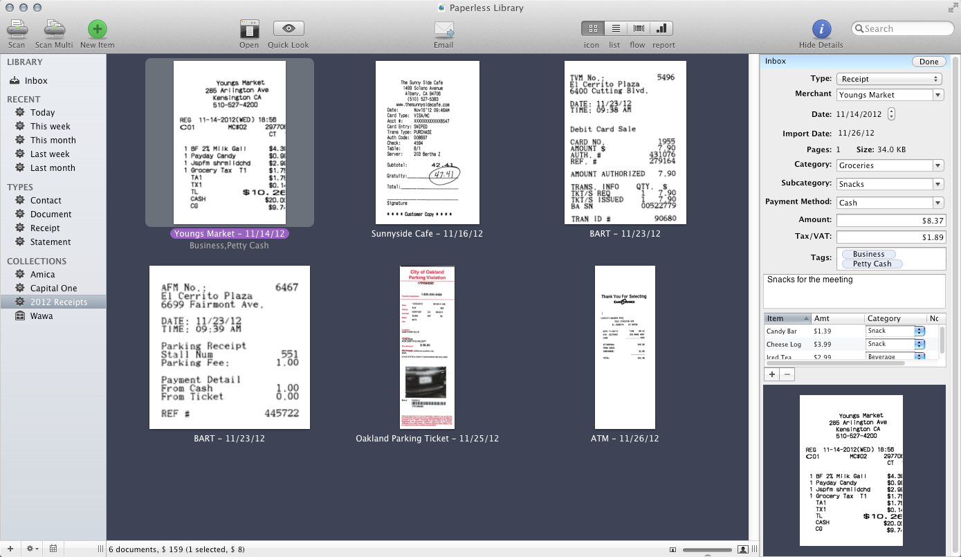961x557 pixels.
Task: Select the Business tag token
Action: (868, 254)
